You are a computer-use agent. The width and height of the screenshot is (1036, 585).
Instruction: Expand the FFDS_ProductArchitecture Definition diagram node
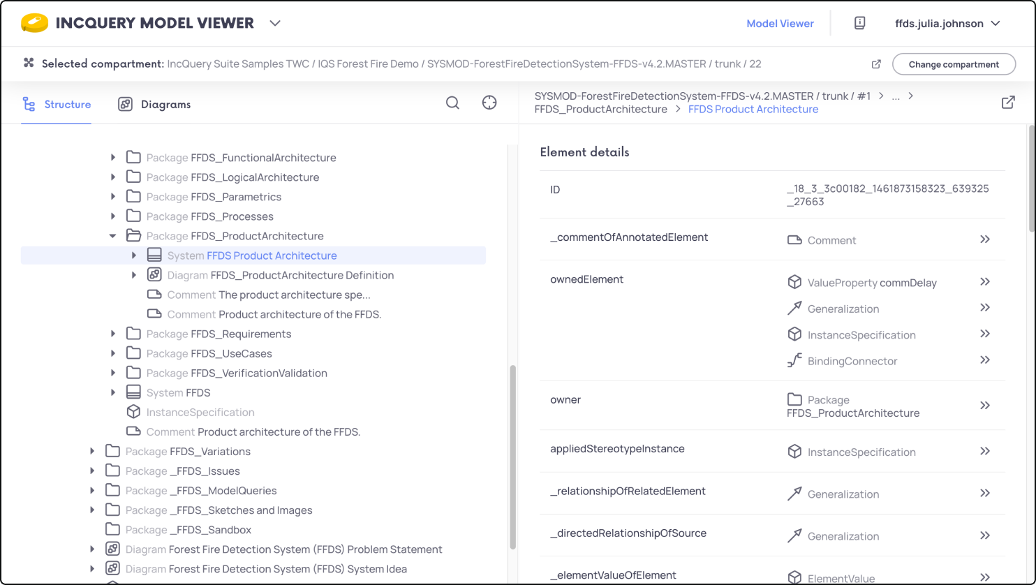click(134, 275)
